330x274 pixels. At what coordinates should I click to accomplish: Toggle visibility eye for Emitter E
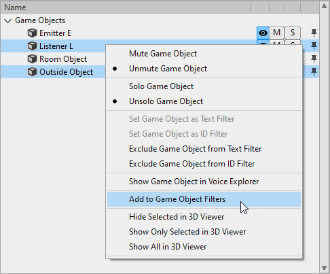263,33
